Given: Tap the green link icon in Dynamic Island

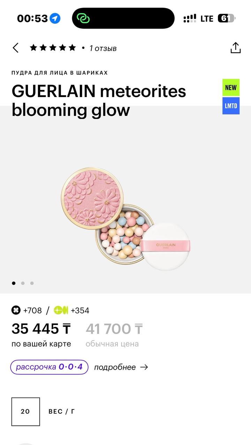Looking at the screenshot, I should click(83, 18).
